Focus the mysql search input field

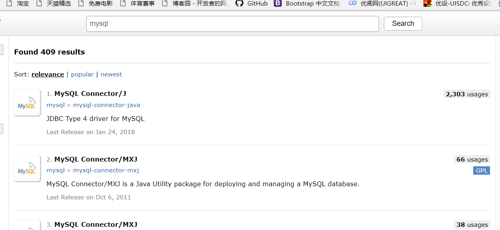[232, 24]
